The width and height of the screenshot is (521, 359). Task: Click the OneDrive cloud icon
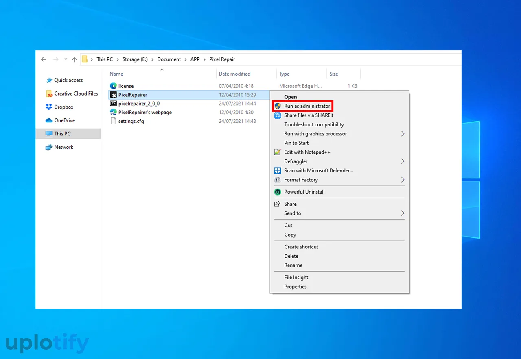(49, 120)
